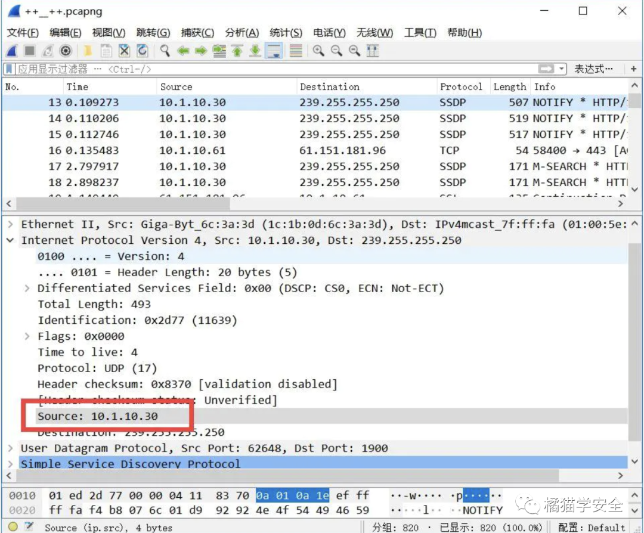Go back to previous packet arrow
The width and height of the screenshot is (644, 533).
pyautogui.click(x=183, y=51)
